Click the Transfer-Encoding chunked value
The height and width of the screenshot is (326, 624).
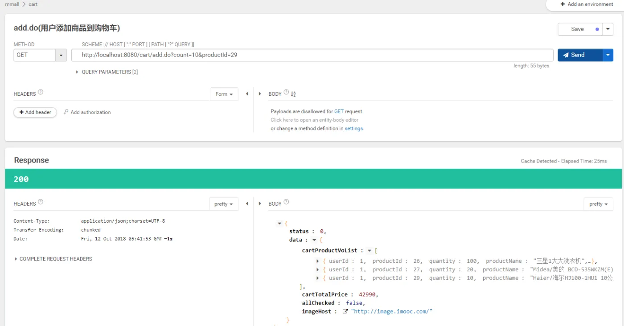tap(90, 230)
